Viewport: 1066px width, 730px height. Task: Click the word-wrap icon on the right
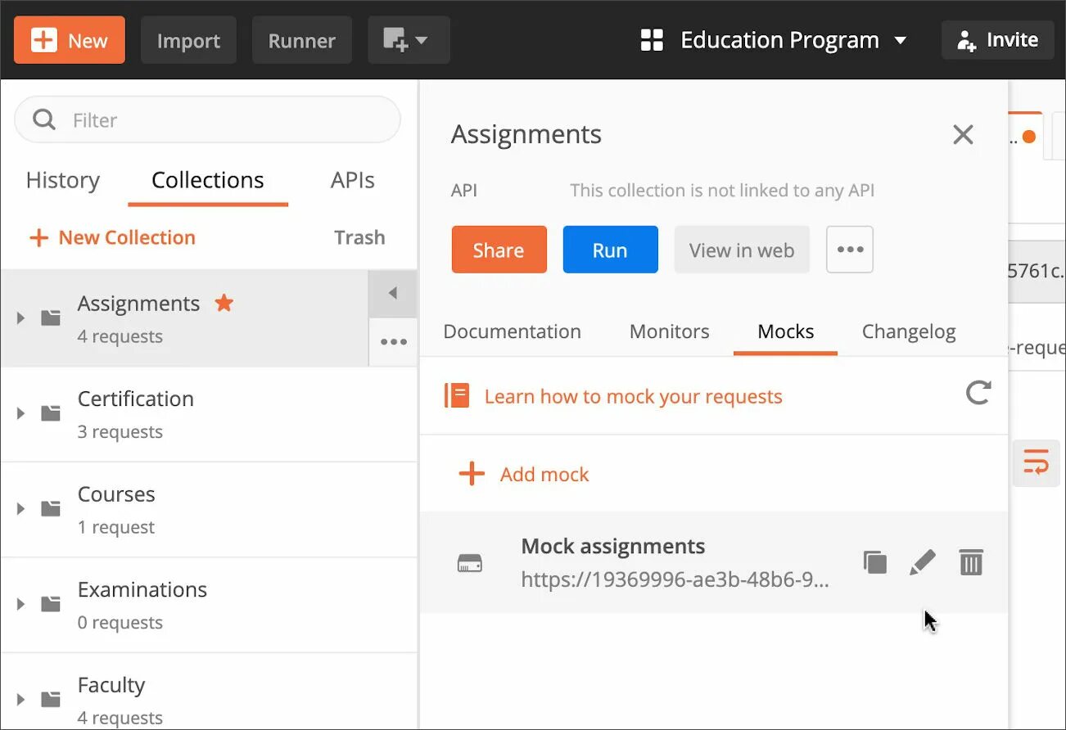click(x=1036, y=463)
